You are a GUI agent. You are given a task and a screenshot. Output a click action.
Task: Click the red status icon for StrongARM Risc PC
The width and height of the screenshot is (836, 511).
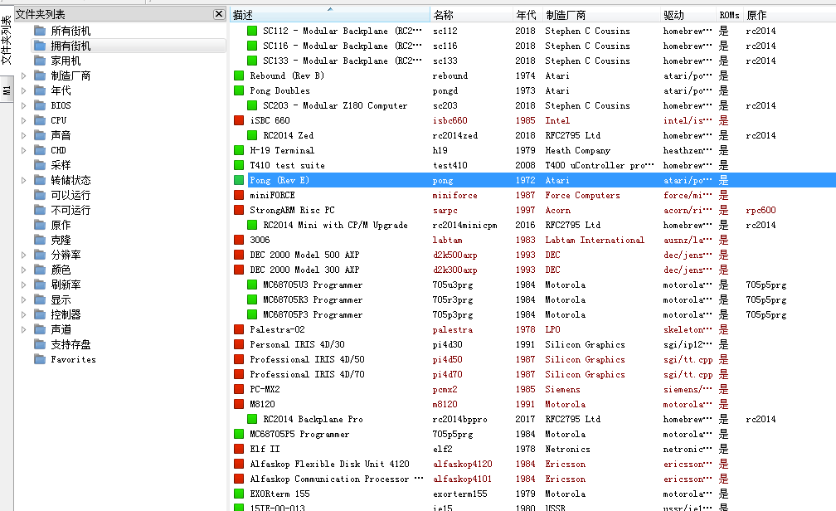pyautogui.click(x=239, y=210)
